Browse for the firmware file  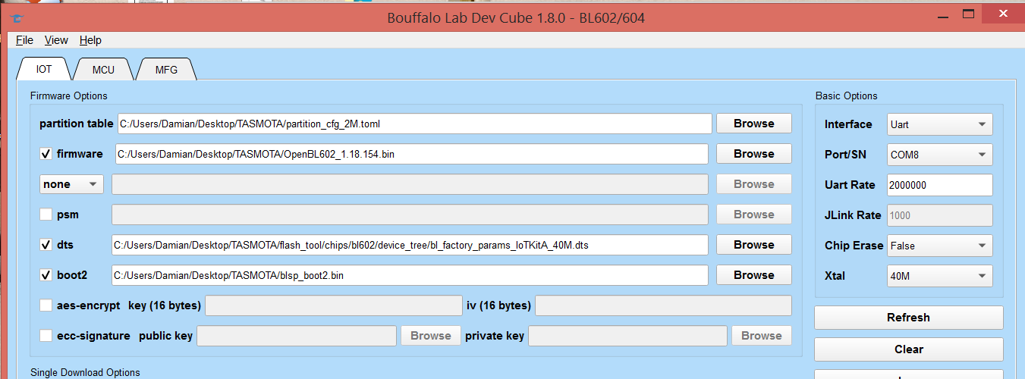click(754, 154)
